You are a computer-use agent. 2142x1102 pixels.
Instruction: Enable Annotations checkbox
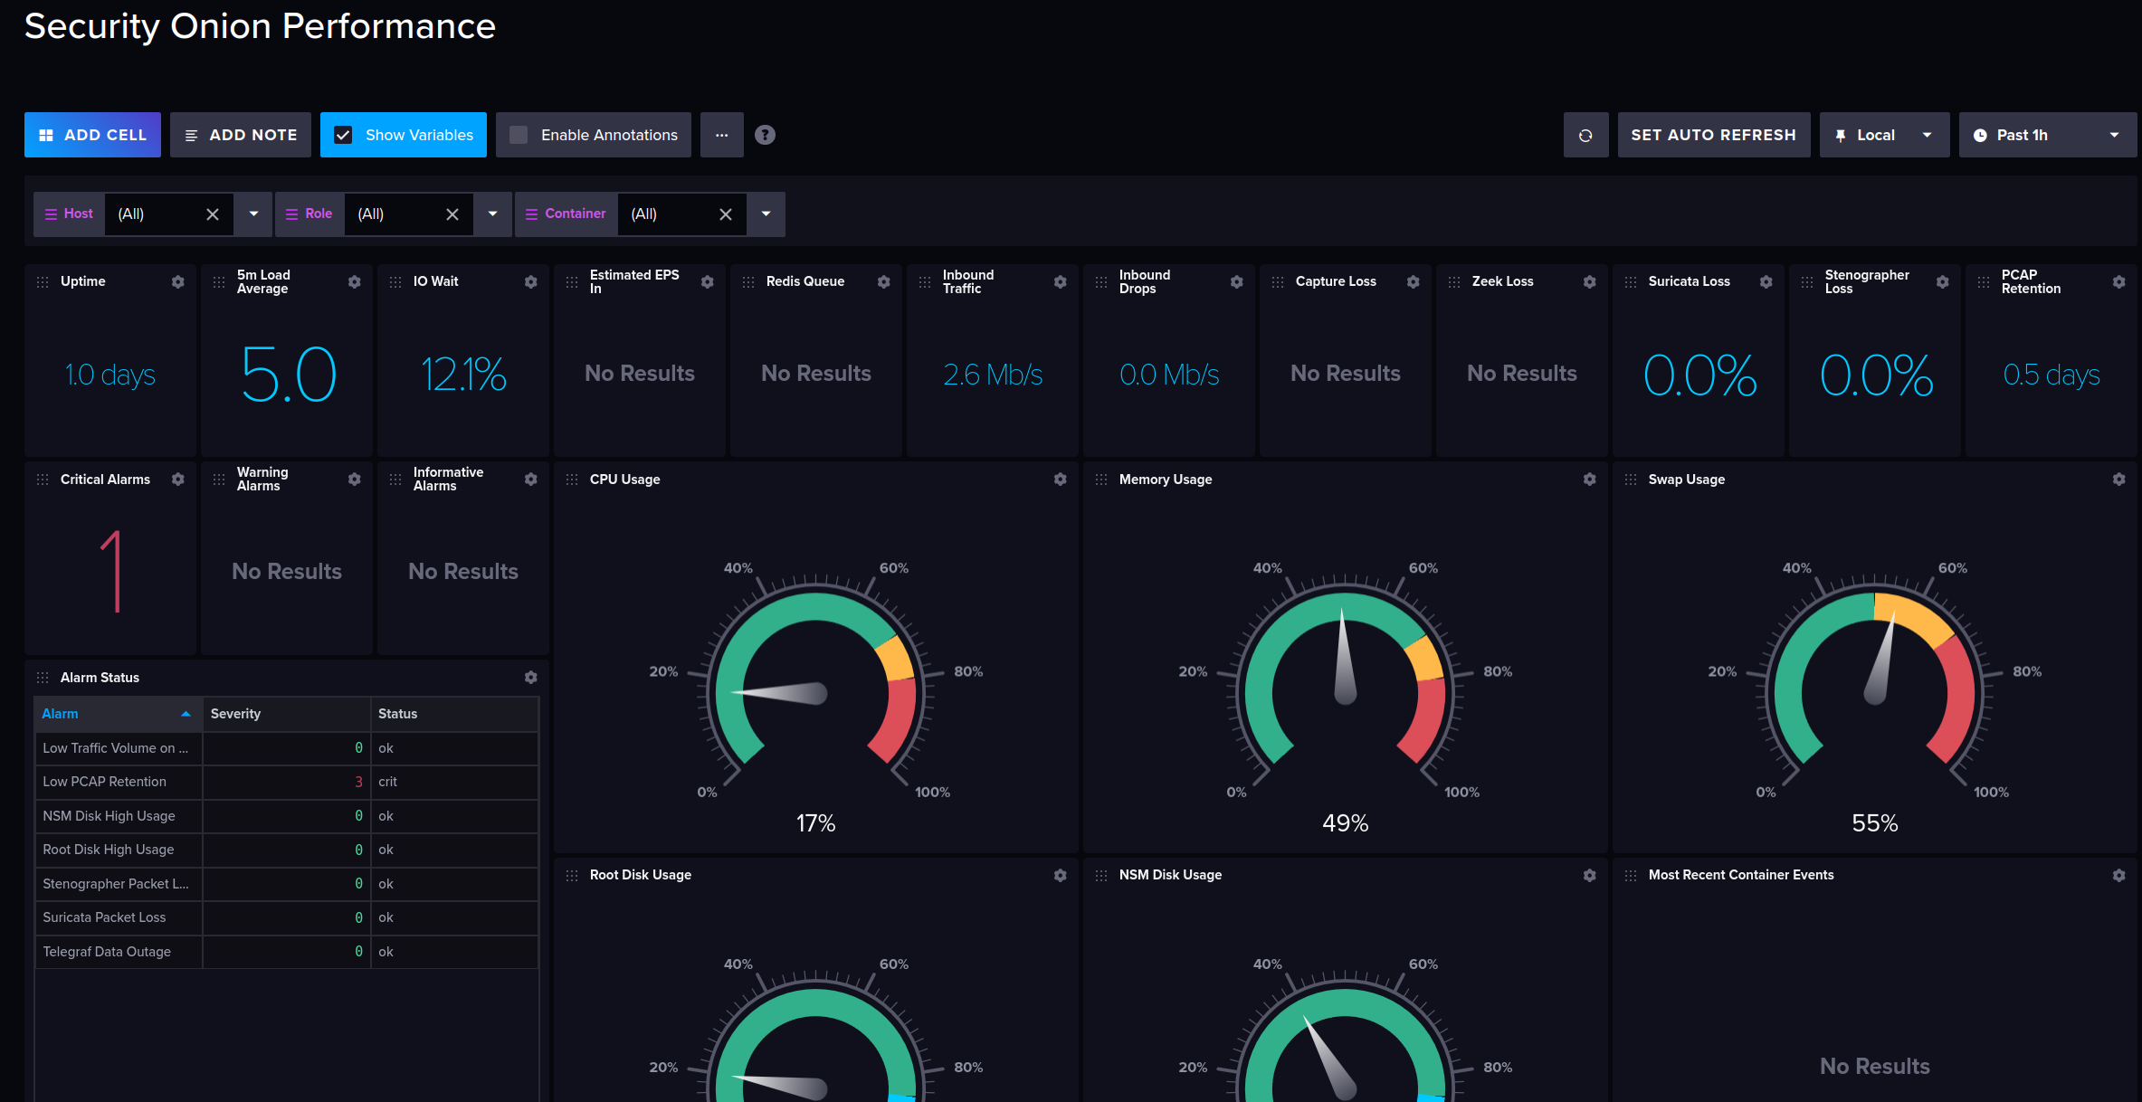(519, 135)
